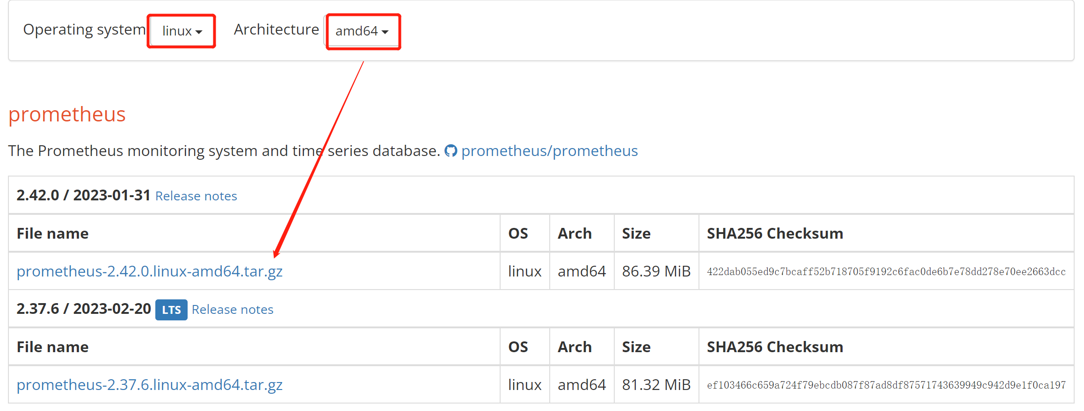The height and width of the screenshot is (411, 1084).
Task: Click the blue LTS badge
Action: (171, 310)
